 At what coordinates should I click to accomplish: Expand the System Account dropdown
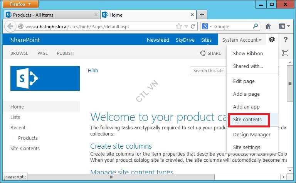[242, 40]
